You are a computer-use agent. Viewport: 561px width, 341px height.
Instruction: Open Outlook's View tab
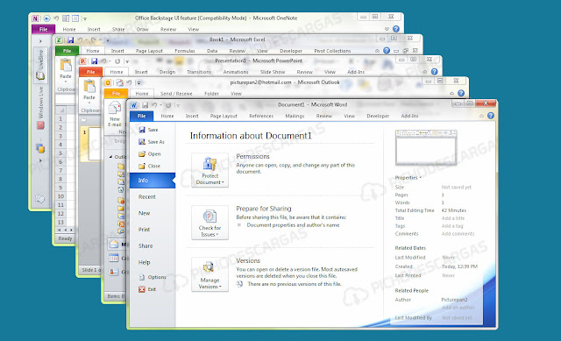236,94
